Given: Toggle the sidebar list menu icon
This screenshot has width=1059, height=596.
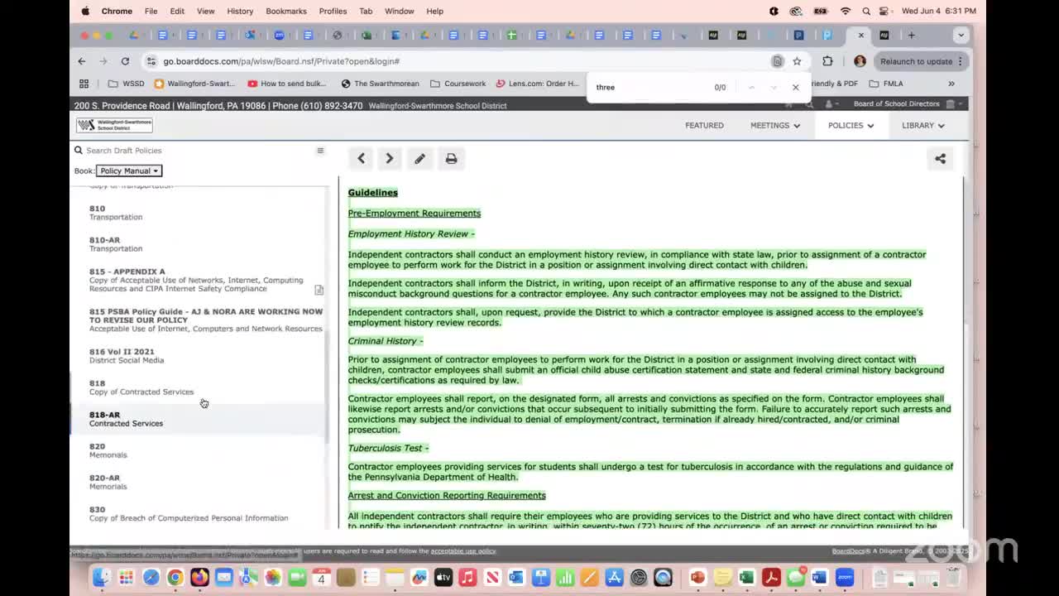Looking at the screenshot, I should click(320, 151).
